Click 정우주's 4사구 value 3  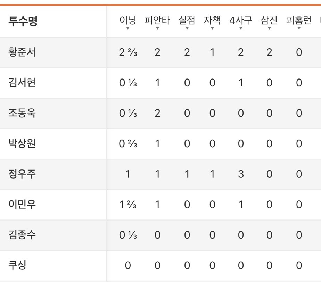tap(241, 174)
